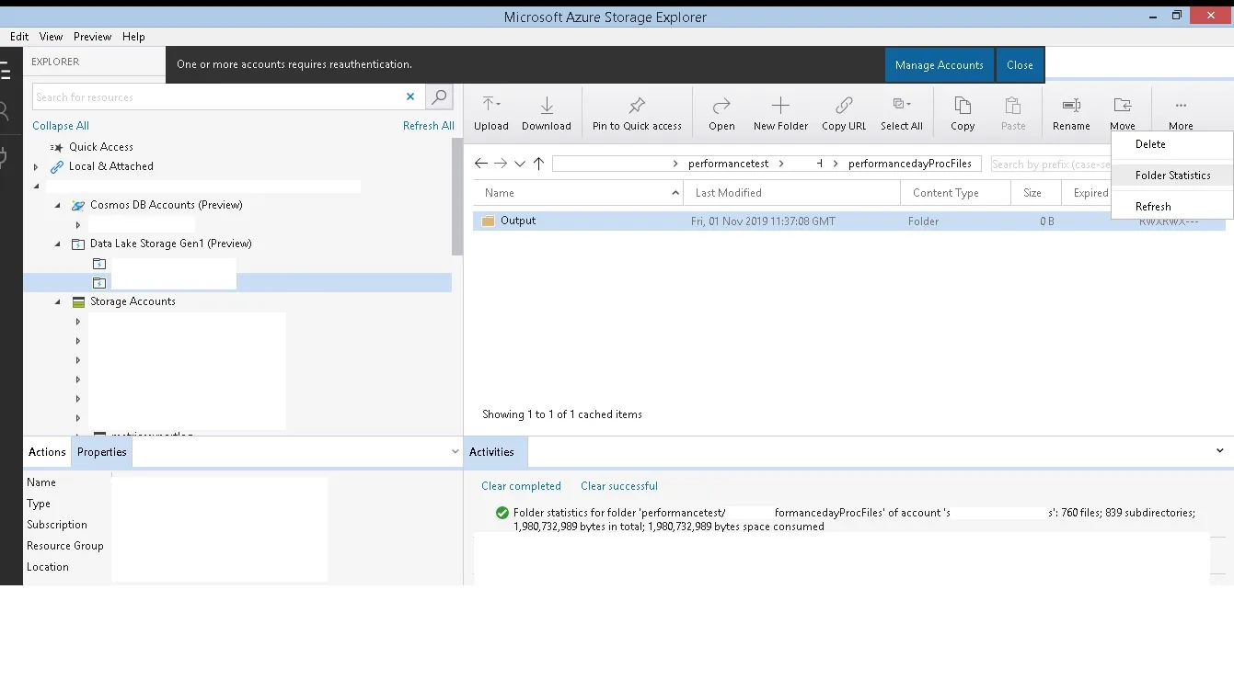Viewport: 1234px width, 680px height.
Task: Click the Refresh All link
Action: pos(429,126)
